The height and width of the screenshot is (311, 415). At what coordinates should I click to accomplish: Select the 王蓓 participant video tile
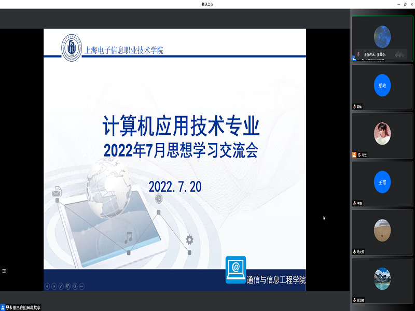click(382, 184)
